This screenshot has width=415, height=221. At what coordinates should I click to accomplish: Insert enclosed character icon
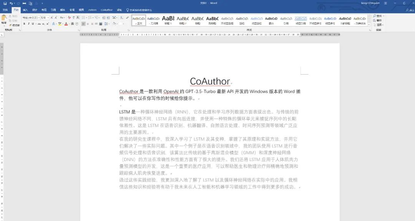77,24
